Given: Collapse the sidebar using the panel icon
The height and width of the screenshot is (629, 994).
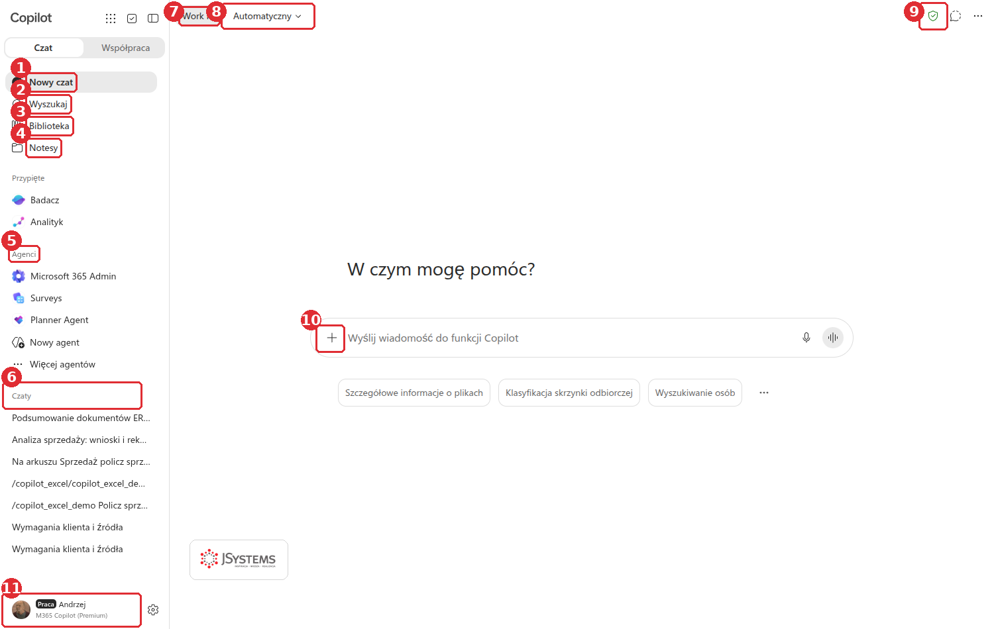Looking at the screenshot, I should click(x=153, y=19).
